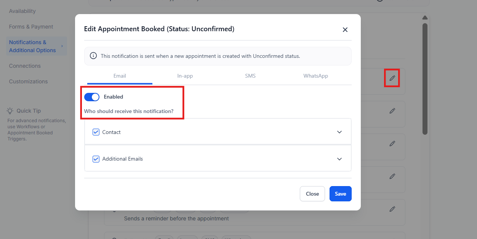Uncheck the Additional Emails checkbox
477x239 pixels.
pyautogui.click(x=96, y=159)
